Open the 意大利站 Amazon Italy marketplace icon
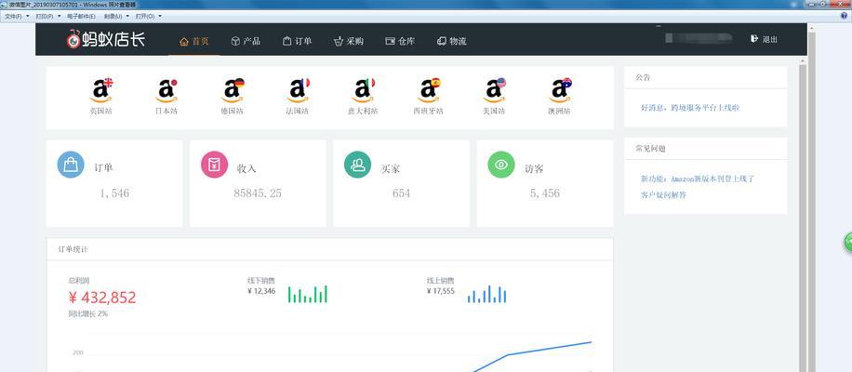The image size is (852, 372). tap(363, 90)
